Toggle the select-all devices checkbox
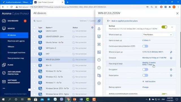This screenshot has height=102, width=181. [35, 28]
